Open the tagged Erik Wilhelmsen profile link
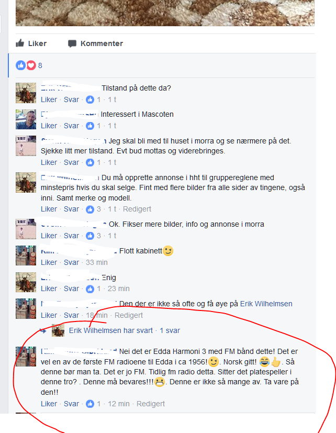336x433 pixels. point(266,304)
